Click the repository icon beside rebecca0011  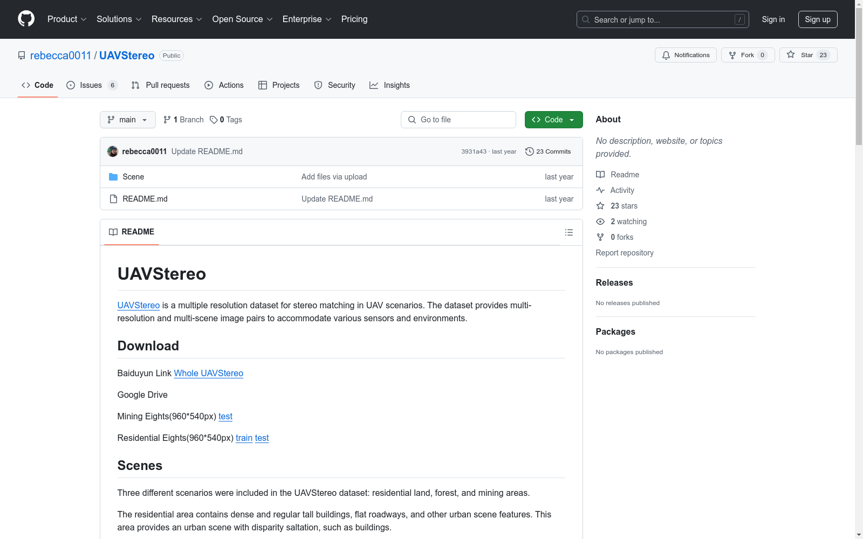coord(22,56)
